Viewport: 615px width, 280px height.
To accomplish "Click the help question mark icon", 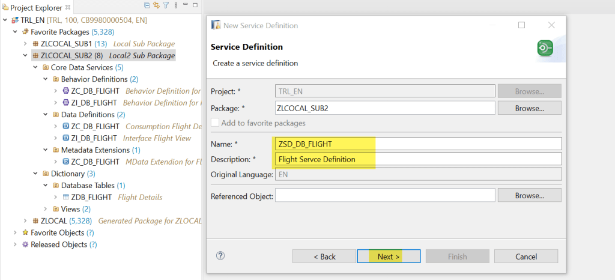I will [x=220, y=255].
